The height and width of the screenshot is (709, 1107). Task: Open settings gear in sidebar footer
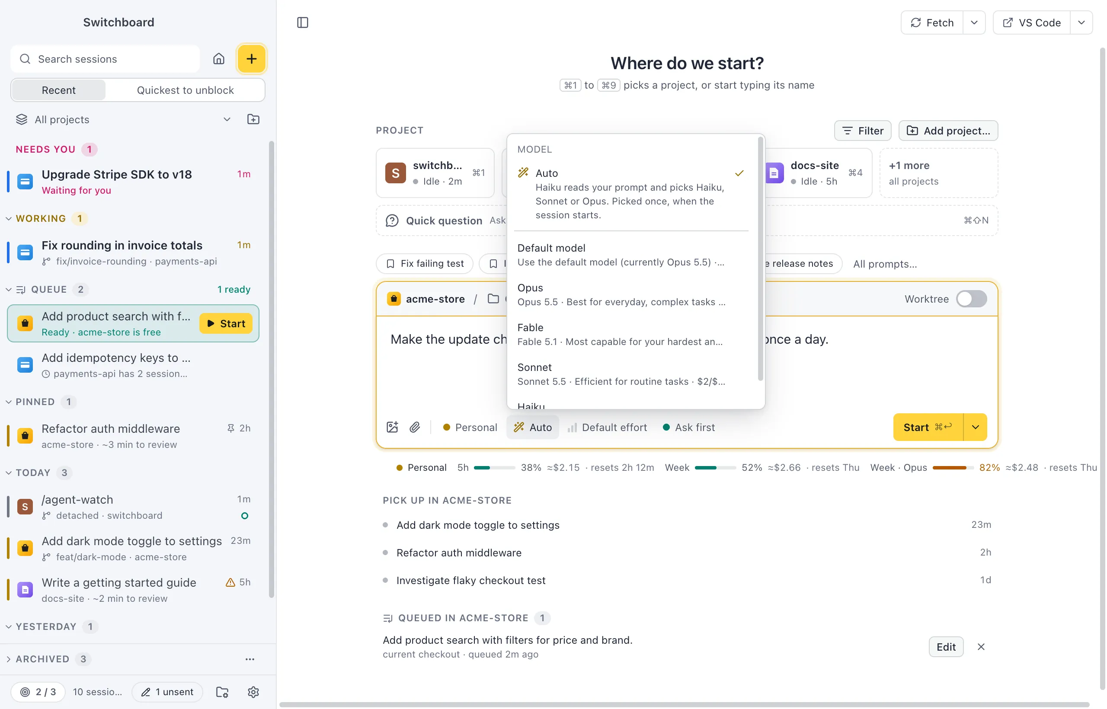253,692
